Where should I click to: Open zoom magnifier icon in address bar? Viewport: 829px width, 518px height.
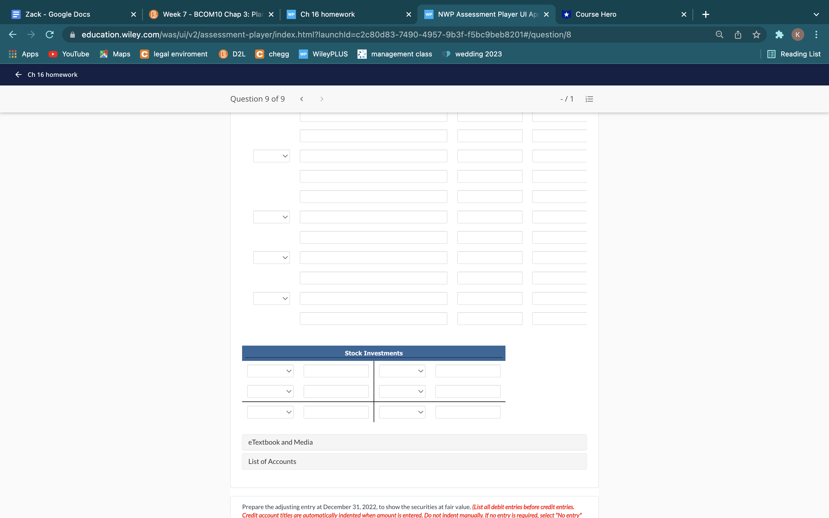(x=719, y=35)
